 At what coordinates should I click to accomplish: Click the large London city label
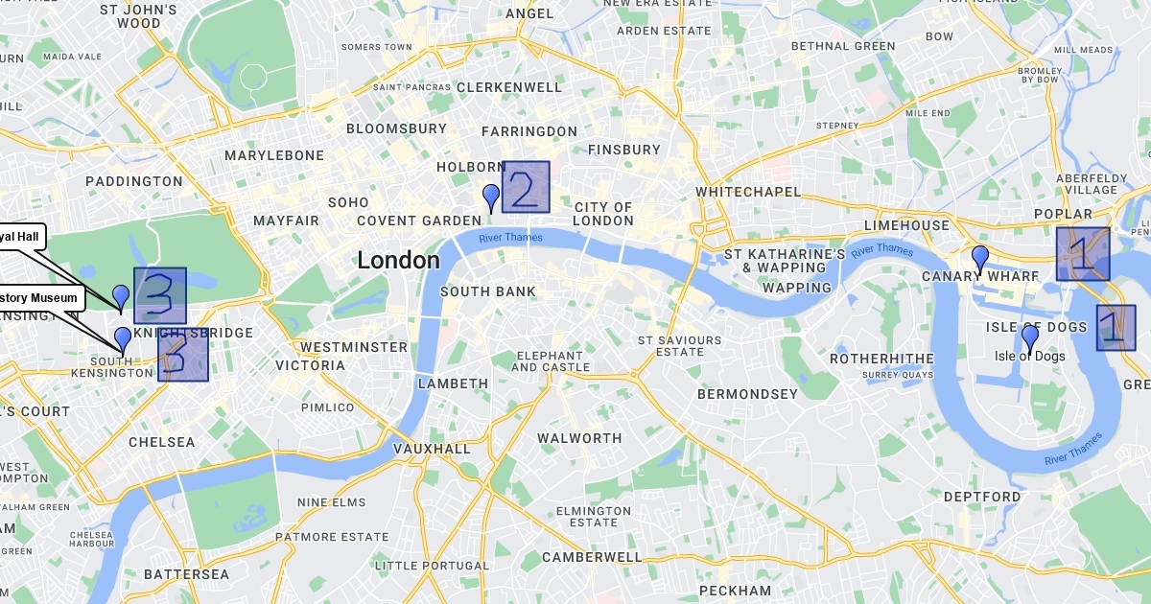click(398, 260)
